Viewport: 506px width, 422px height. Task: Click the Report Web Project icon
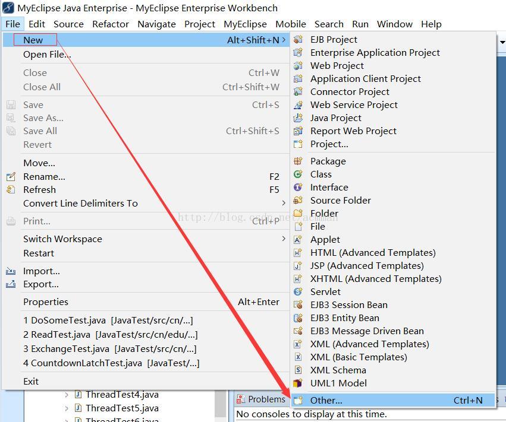[x=298, y=131]
